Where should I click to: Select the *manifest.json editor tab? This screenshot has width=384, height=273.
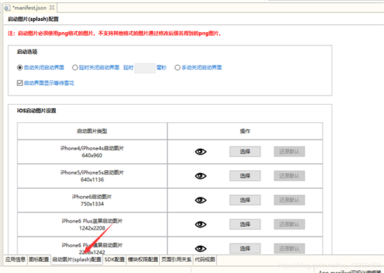(x=29, y=8)
